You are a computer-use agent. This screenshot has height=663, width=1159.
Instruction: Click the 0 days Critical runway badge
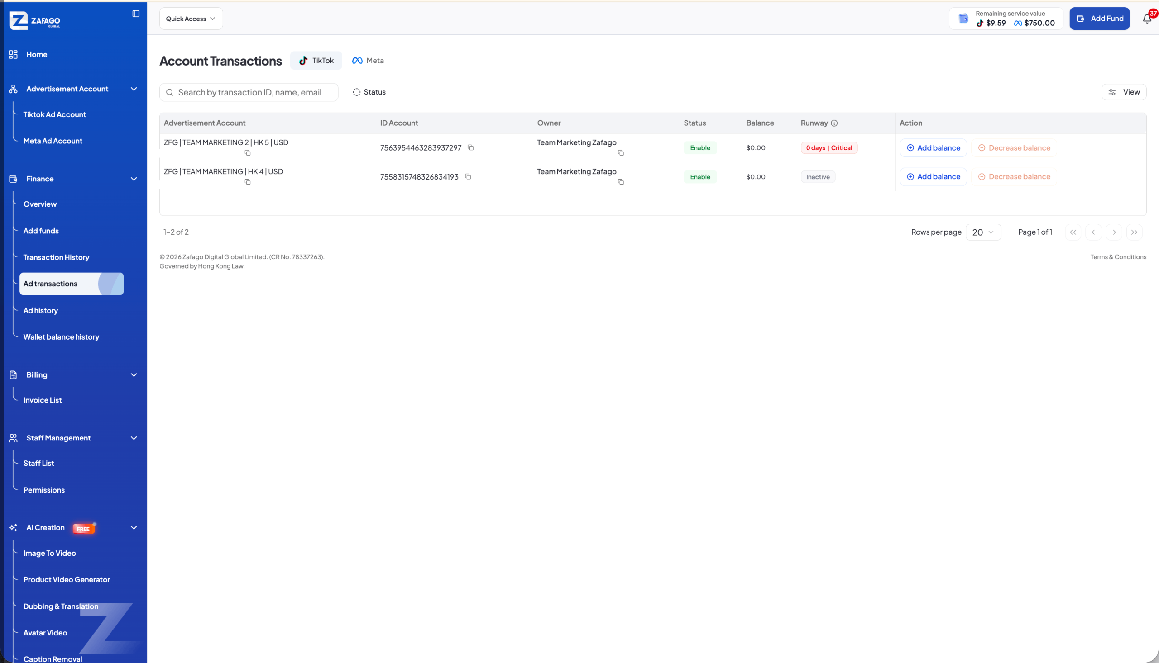829,147
